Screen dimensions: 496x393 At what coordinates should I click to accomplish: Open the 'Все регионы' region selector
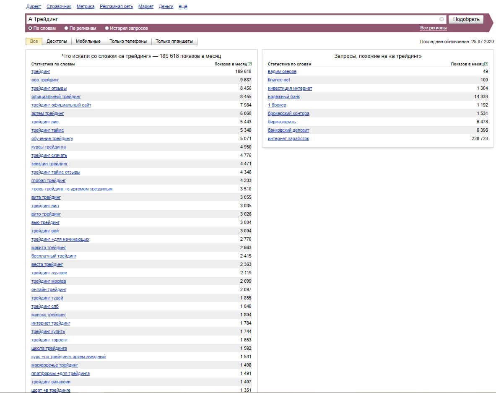click(x=433, y=28)
